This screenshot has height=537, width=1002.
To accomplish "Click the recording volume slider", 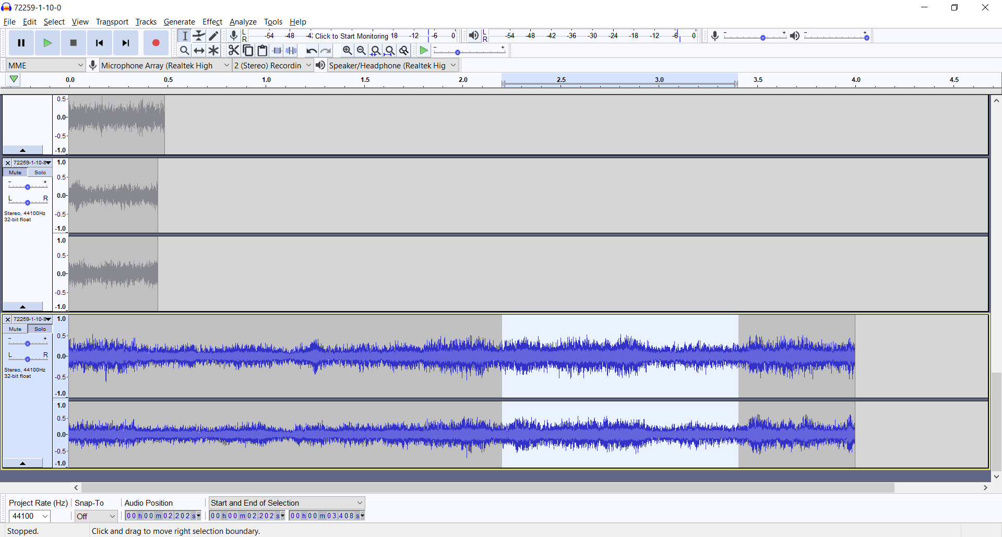I will [755, 36].
